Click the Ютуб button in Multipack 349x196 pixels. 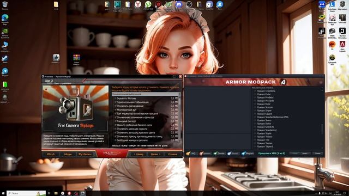click(51, 154)
